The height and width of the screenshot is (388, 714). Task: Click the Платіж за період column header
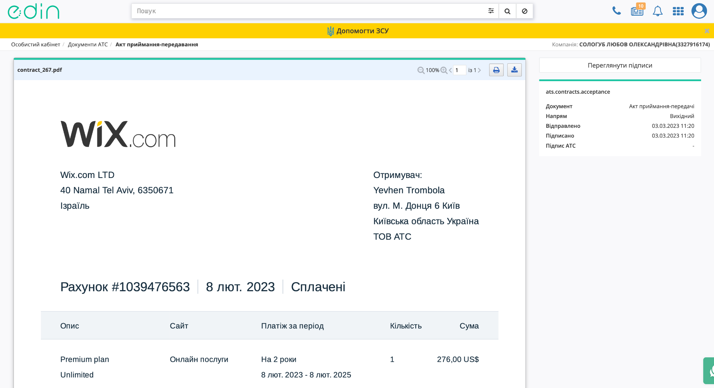(x=293, y=326)
